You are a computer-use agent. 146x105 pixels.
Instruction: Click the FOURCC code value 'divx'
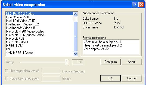(x=117, y=23)
